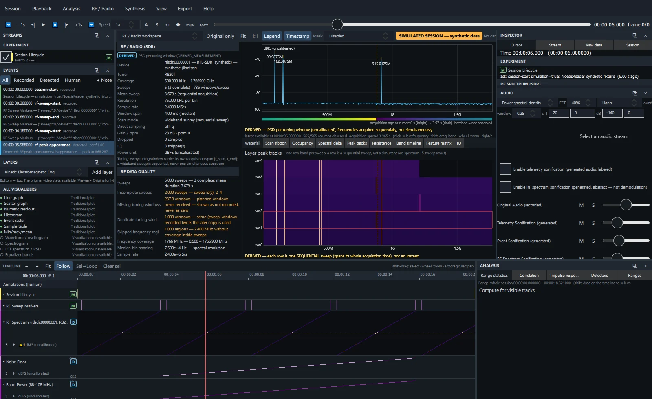
Task: Add a marker with diamond icon
Action: (178, 25)
